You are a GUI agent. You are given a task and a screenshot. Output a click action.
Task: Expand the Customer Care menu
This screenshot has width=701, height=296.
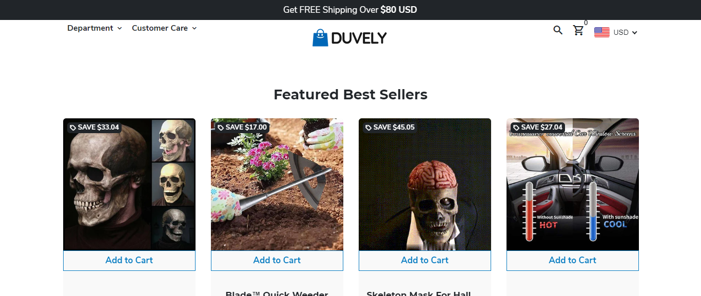click(x=164, y=28)
